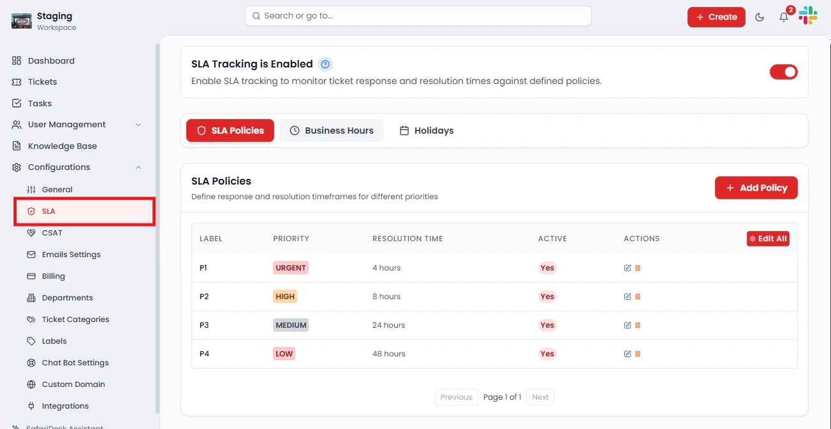The height and width of the screenshot is (429, 831).
Task: Switch to the Business Hours tab
Action: 332,130
